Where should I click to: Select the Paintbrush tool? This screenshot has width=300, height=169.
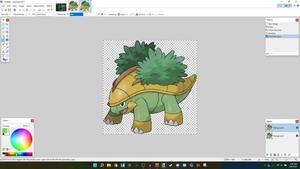coord(3,44)
